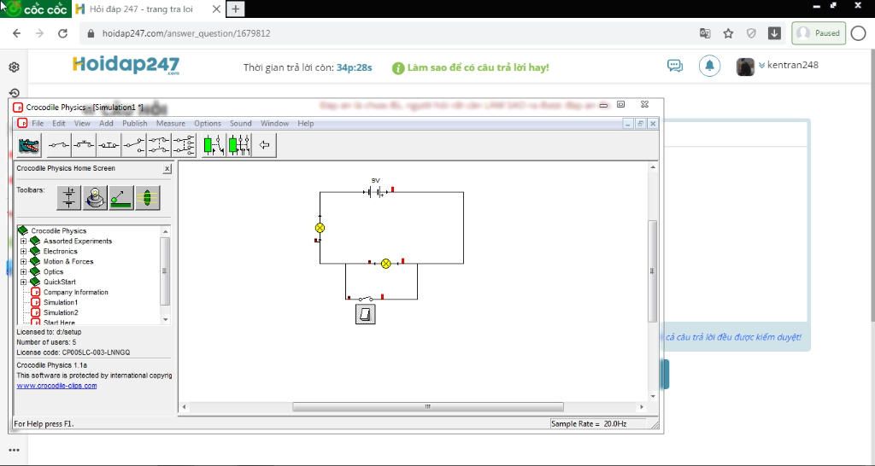Open the Measure menu

pyautogui.click(x=171, y=123)
